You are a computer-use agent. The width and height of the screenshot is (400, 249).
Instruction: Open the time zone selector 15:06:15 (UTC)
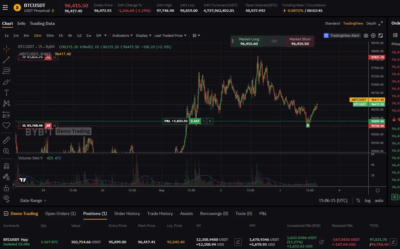[333, 200]
